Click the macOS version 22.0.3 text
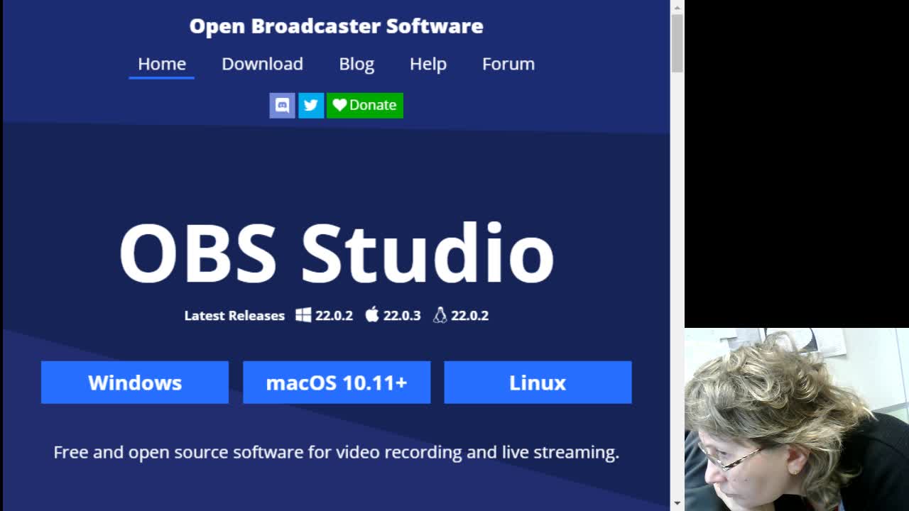Screen dimensions: 909x511 coord(402,316)
